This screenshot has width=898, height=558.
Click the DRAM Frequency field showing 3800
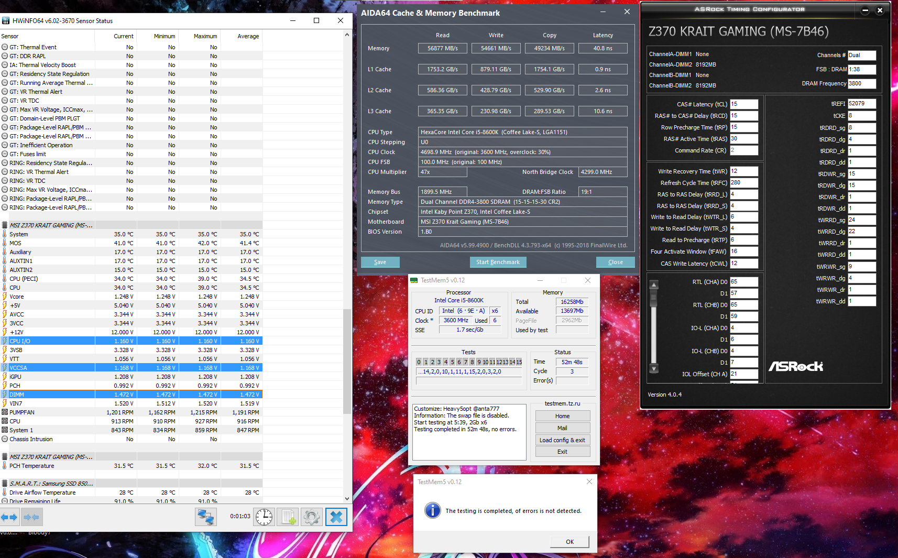tap(862, 83)
